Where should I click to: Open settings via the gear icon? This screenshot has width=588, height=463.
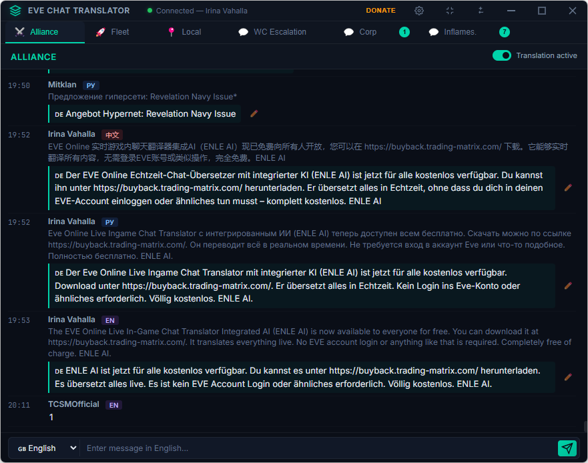(419, 11)
